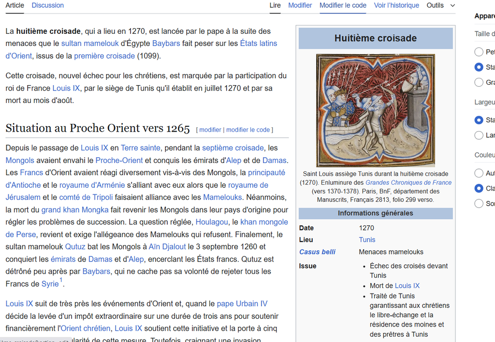This screenshot has height=342, width=495.
Task: Open the Modifier tab
Action: click(300, 5)
